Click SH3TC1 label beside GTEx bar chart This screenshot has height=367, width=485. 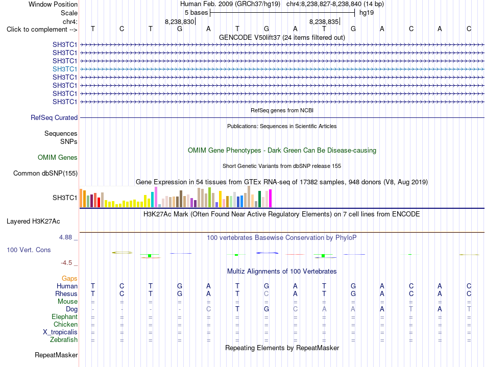tap(65, 198)
